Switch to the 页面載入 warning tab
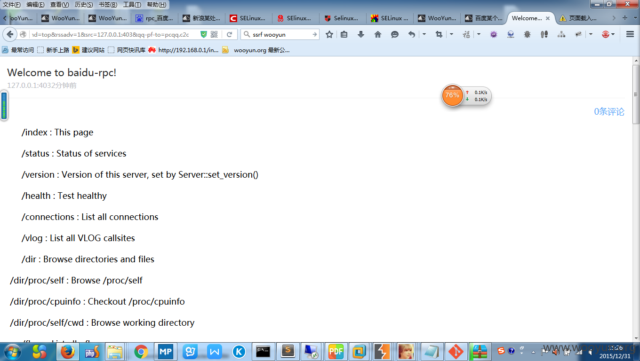 pyautogui.click(x=578, y=18)
